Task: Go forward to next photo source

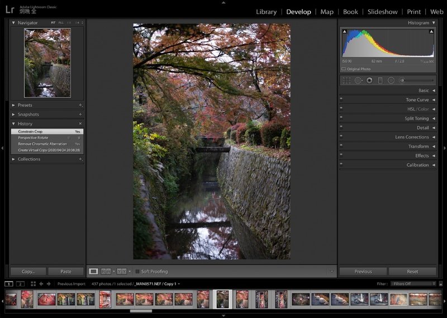Action: coord(49,284)
